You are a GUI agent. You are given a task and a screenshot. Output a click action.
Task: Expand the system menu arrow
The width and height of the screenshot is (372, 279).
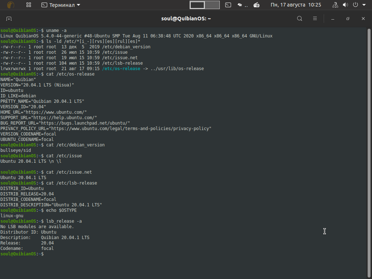point(364,5)
